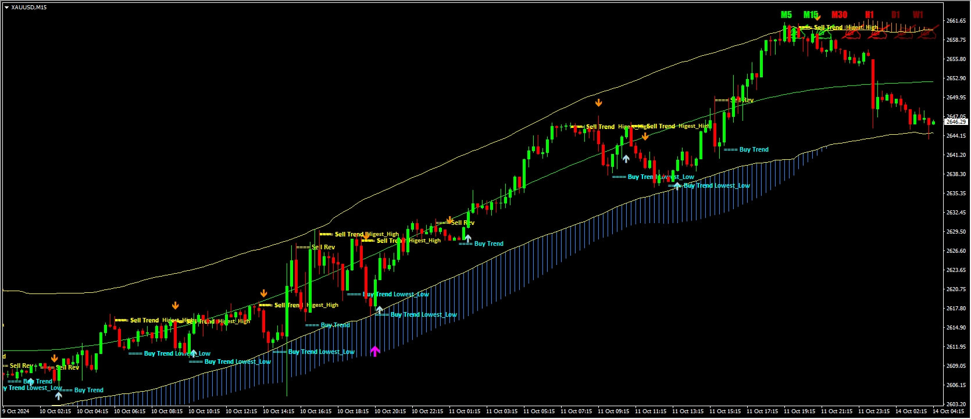Click price level 2611.95 on the scale
Screen dimensions: 971x419
[x=956, y=347]
